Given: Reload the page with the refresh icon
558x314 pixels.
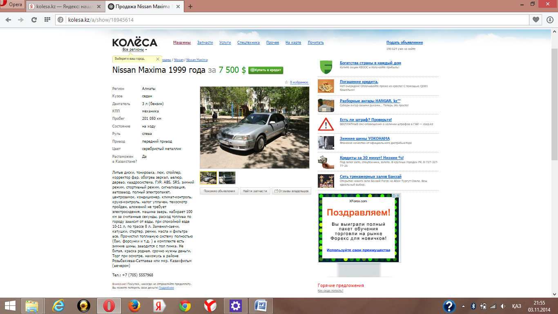Looking at the screenshot, I should pos(34,20).
